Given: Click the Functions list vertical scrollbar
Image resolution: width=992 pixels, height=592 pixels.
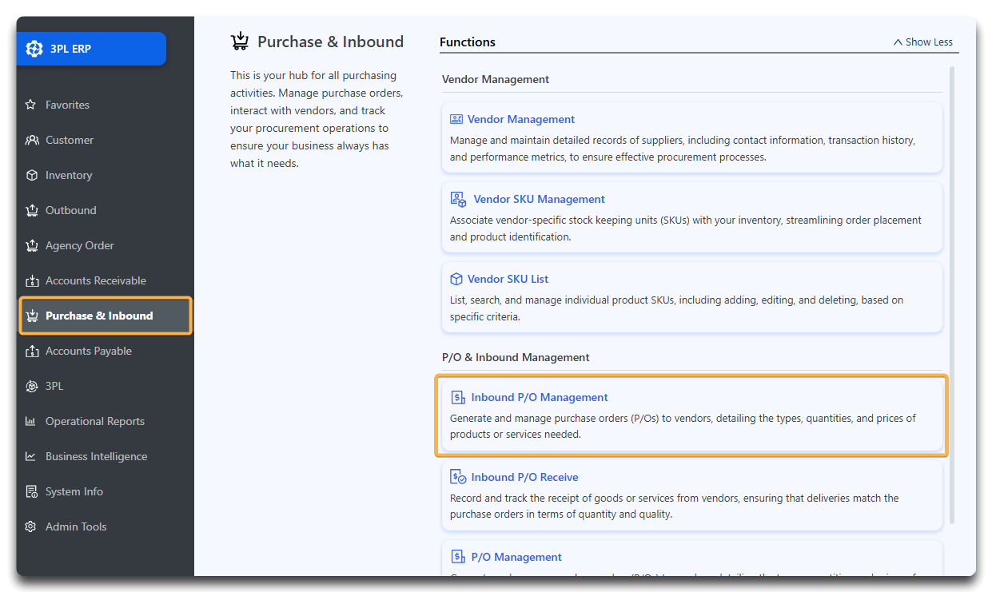Looking at the screenshot, I should [951, 296].
